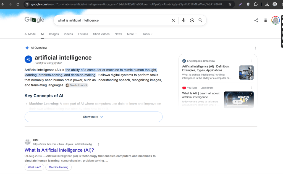283x174 pixels.
Task: Open the browser Extensions puzzle menu
Action: (256, 4)
